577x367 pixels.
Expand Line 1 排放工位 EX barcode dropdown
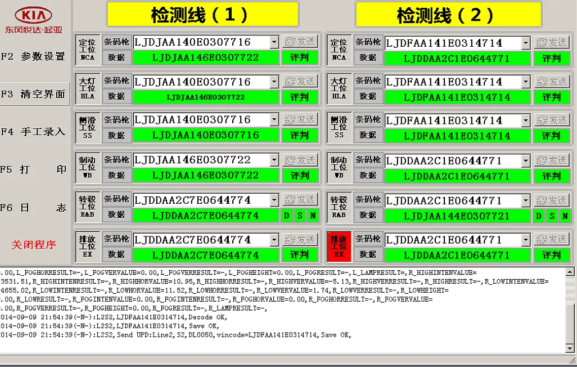[274, 240]
